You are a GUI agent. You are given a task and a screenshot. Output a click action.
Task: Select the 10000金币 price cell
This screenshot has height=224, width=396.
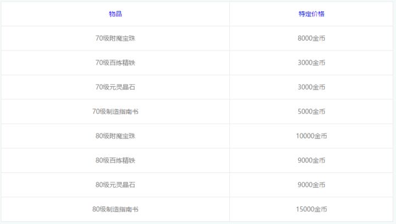311,136
